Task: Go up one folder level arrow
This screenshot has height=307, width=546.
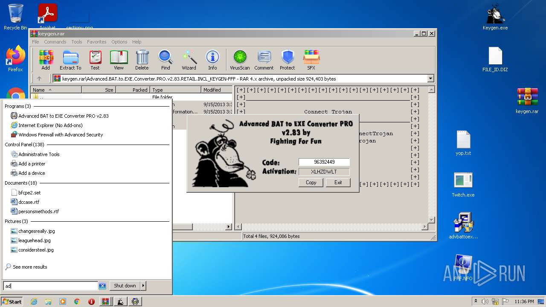Action: point(39,78)
